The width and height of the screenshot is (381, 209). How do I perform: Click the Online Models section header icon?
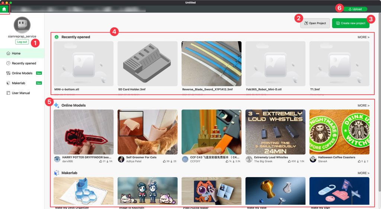tap(57, 105)
